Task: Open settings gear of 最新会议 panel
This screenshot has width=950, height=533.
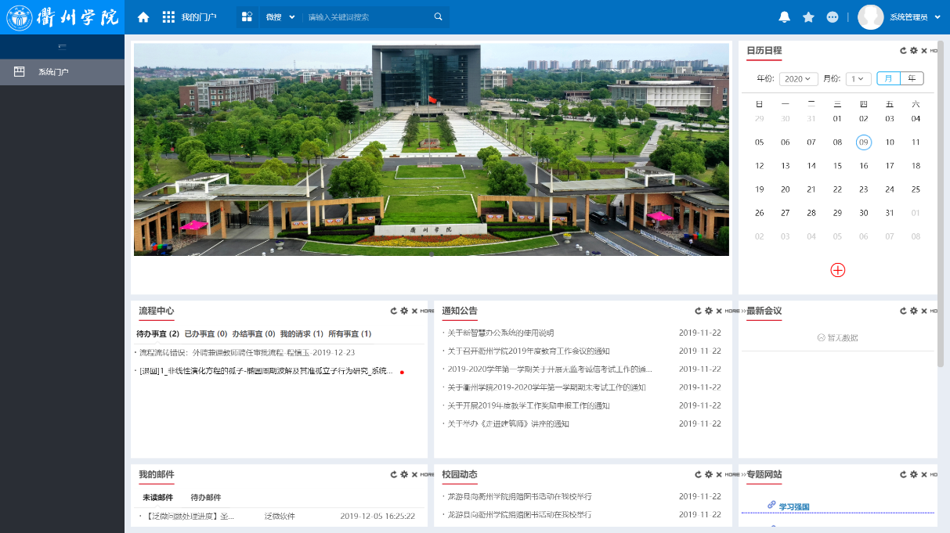Action: tap(913, 311)
